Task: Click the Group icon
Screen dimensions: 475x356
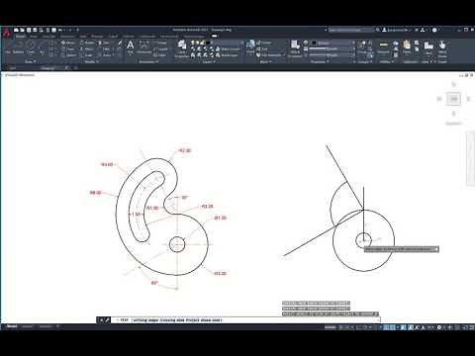Action: pos(363,46)
